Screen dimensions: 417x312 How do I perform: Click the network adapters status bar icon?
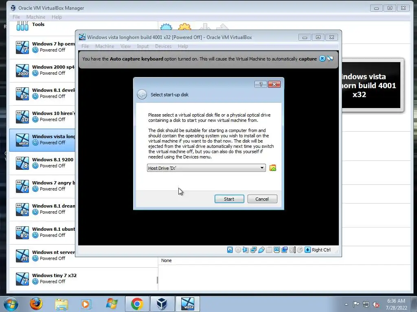(x=253, y=250)
